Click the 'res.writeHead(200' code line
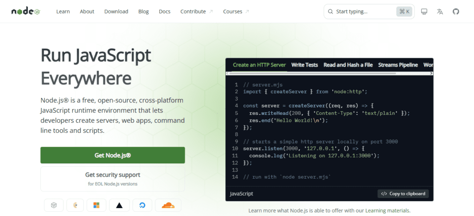The height and width of the screenshot is (216, 474). pos(330,113)
